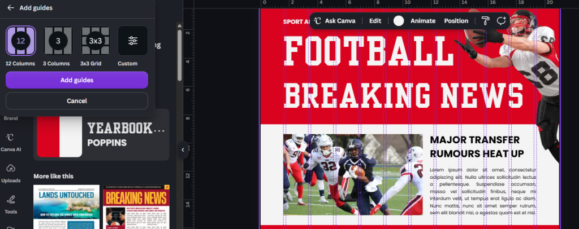Select the FOOTBALL headline text on canvas
The image size is (579, 229).
click(370, 51)
